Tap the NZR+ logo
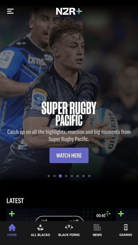 pos(69,11)
